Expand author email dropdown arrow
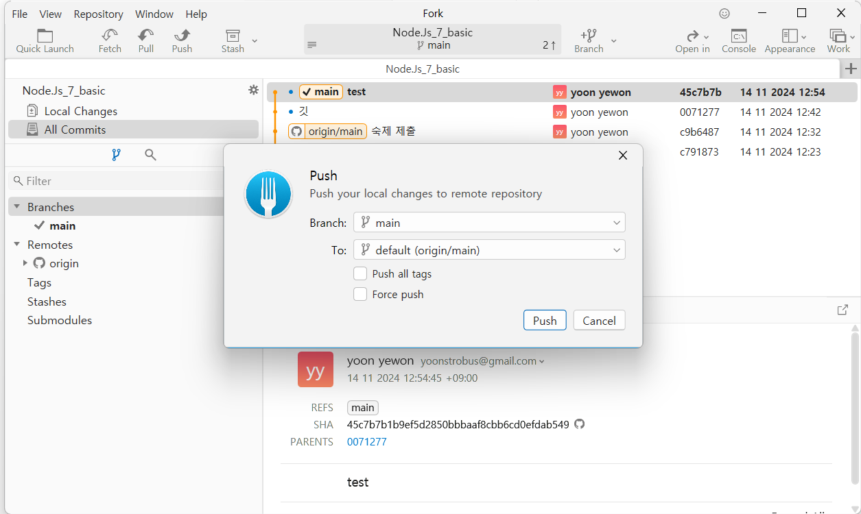Viewport: 861px width, 514px height. click(542, 362)
